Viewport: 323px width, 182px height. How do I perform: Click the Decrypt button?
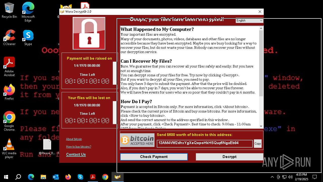click(229, 157)
